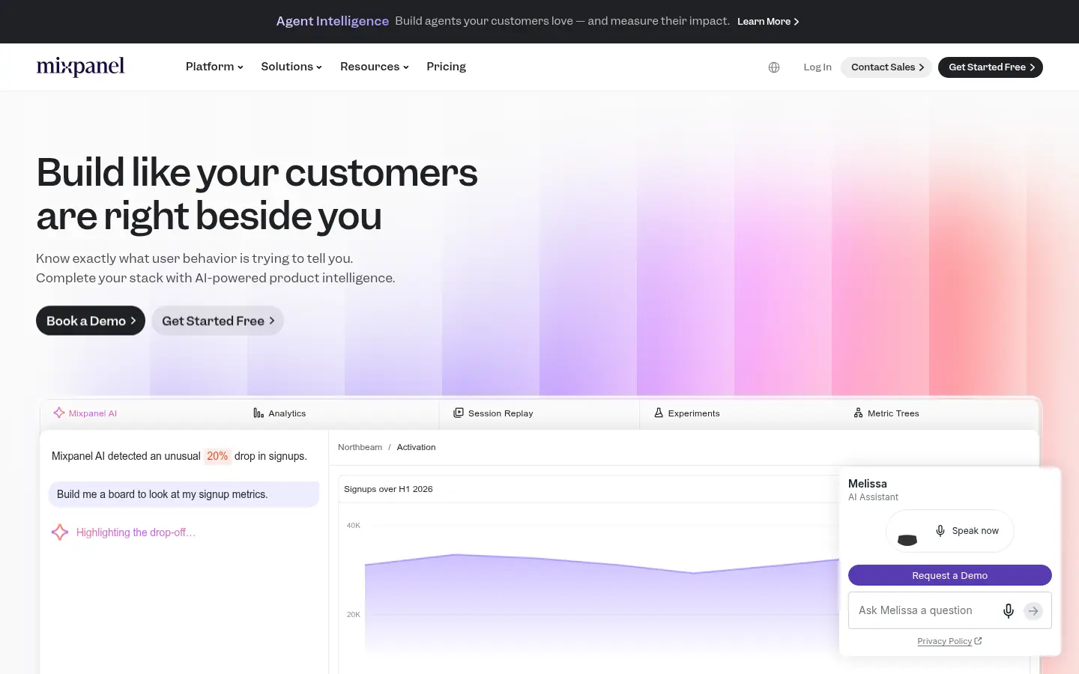Viewport: 1079px width, 674px height.
Task: Click the microphone icon beside Speak now
Action: click(x=940, y=531)
